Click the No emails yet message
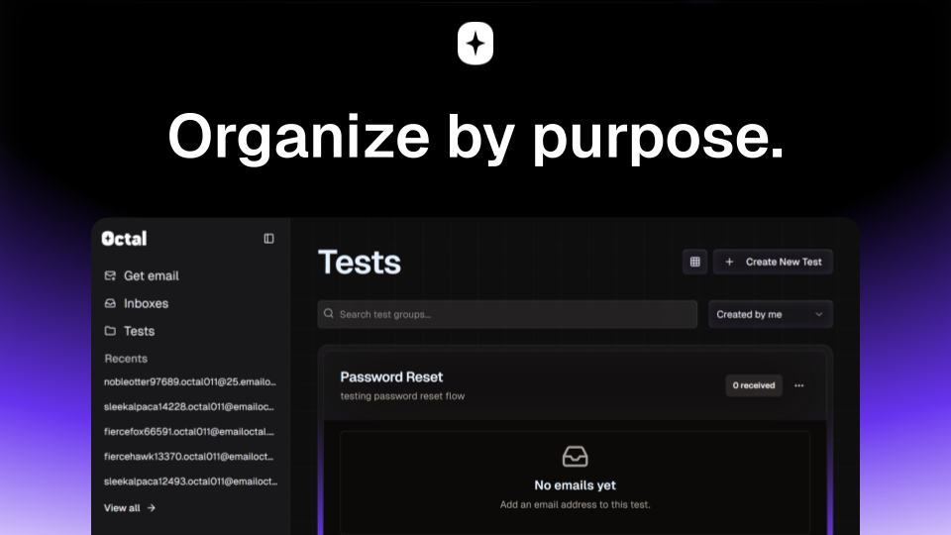The height and width of the screenshot is (535, 951). pyautogui.click(x=575, y=485)
